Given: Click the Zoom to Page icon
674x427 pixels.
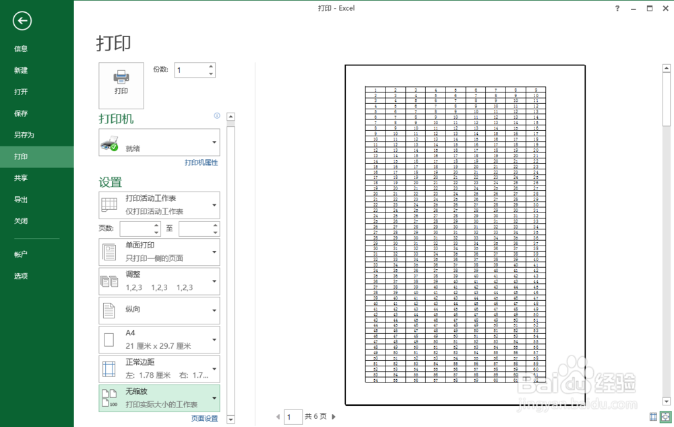Looking at the screenshot, I should coord(665,417).
